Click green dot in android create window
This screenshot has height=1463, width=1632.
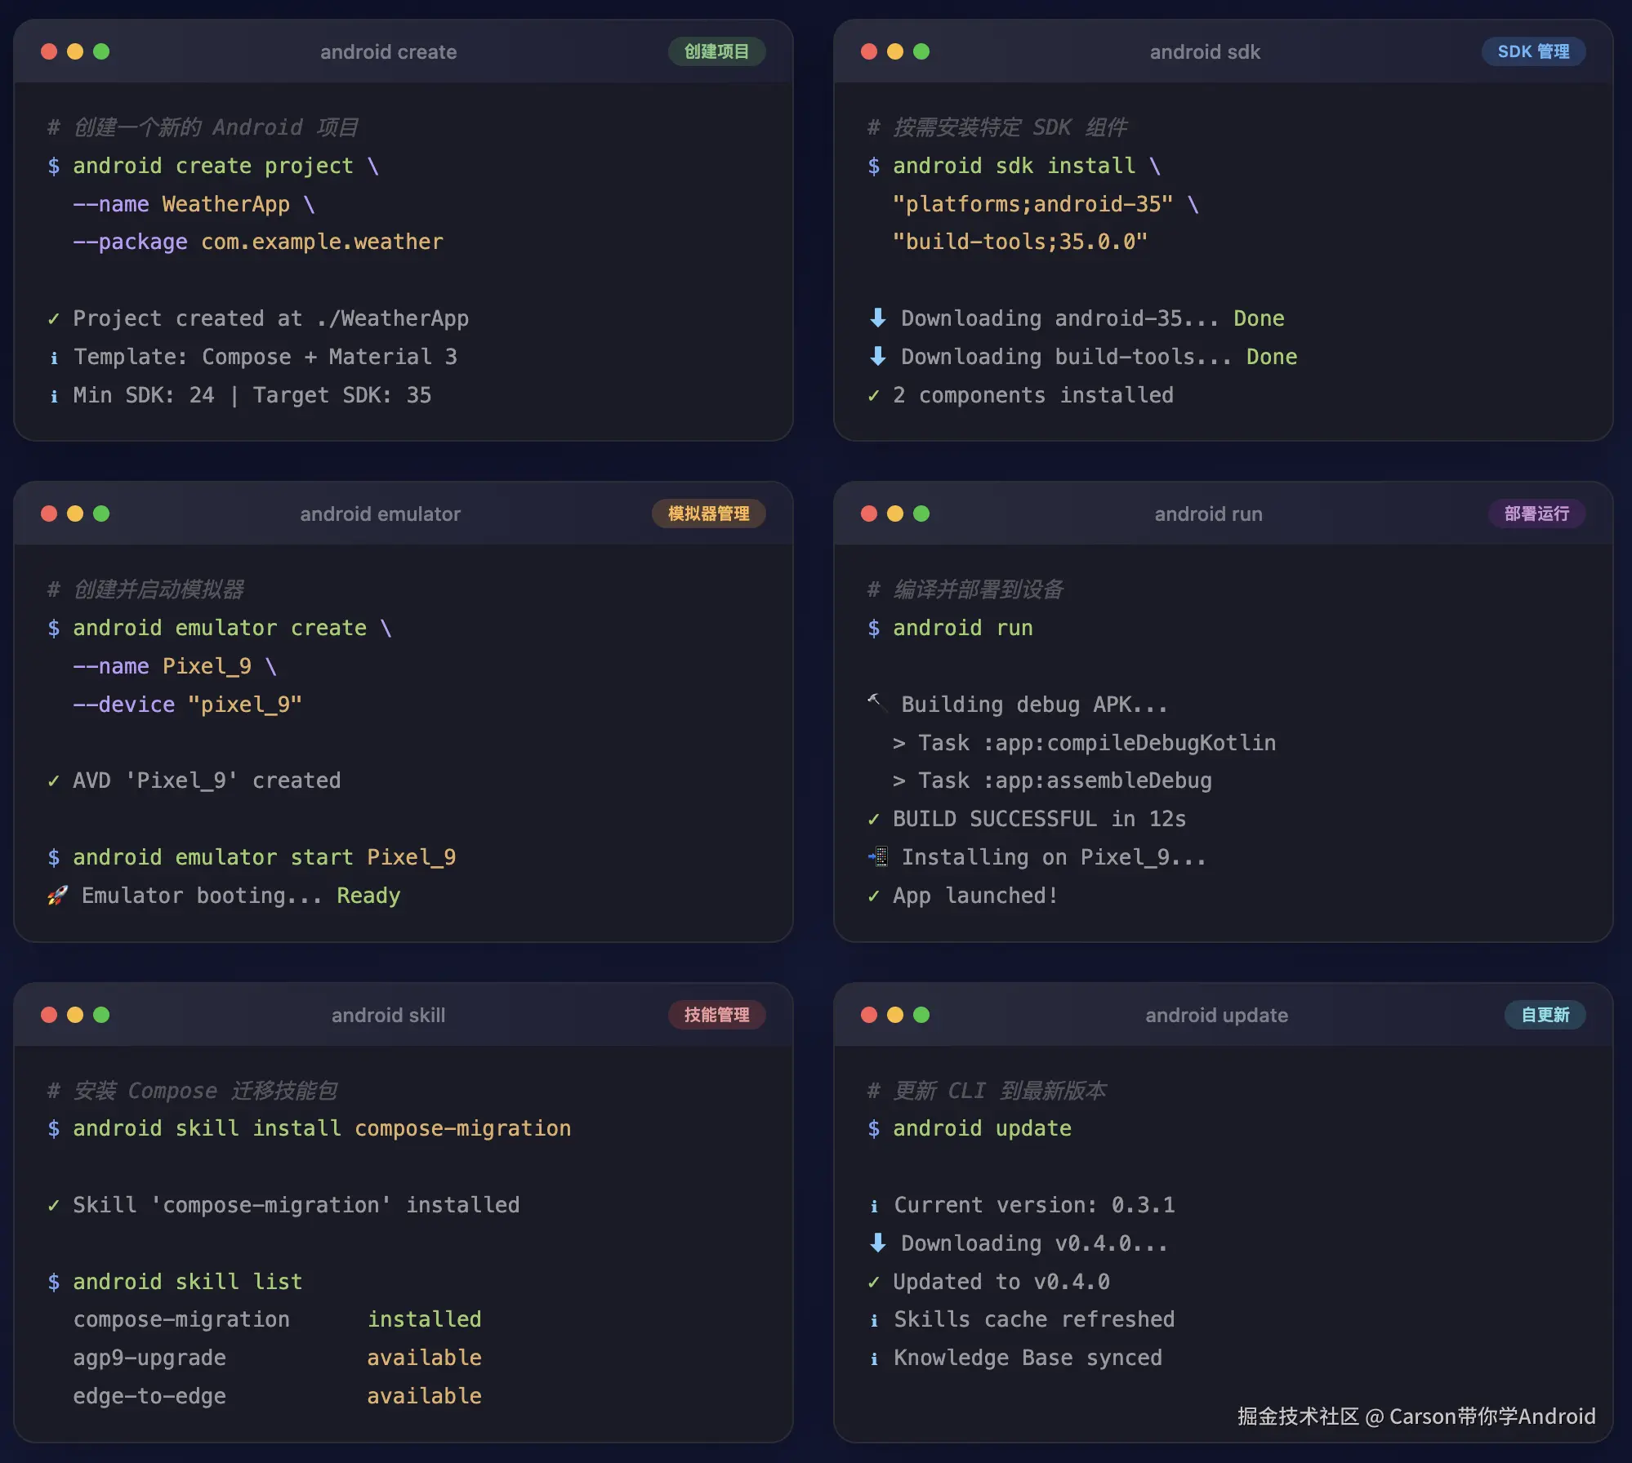point(101,51)
